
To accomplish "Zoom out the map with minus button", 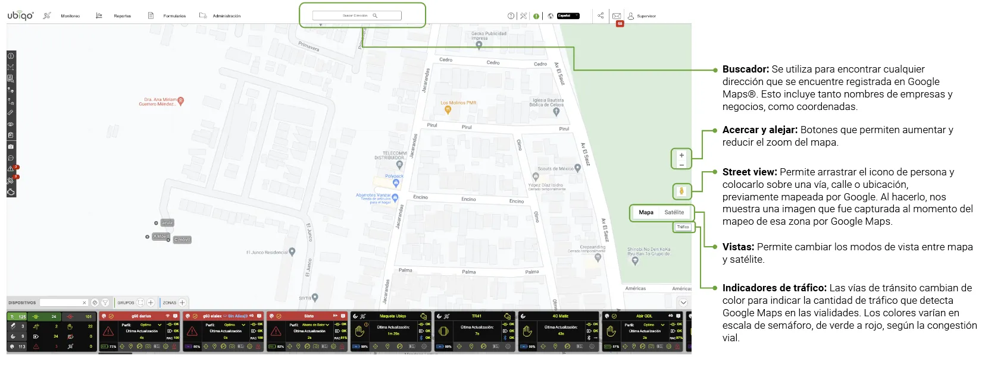I will tap(681, 165).
